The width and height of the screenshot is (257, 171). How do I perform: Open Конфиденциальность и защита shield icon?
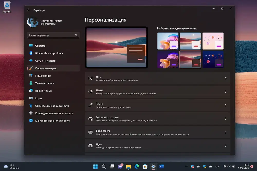coord(31,113)
